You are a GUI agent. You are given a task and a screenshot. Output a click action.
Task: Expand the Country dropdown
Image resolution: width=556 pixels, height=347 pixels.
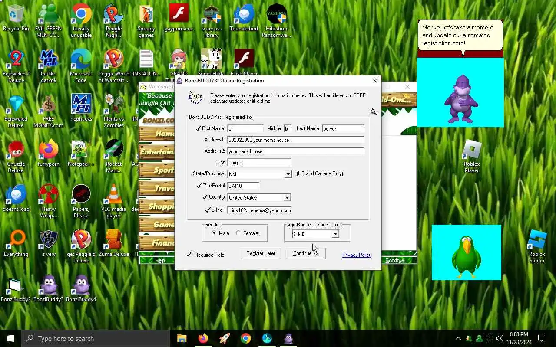click(x=287, y=197)
